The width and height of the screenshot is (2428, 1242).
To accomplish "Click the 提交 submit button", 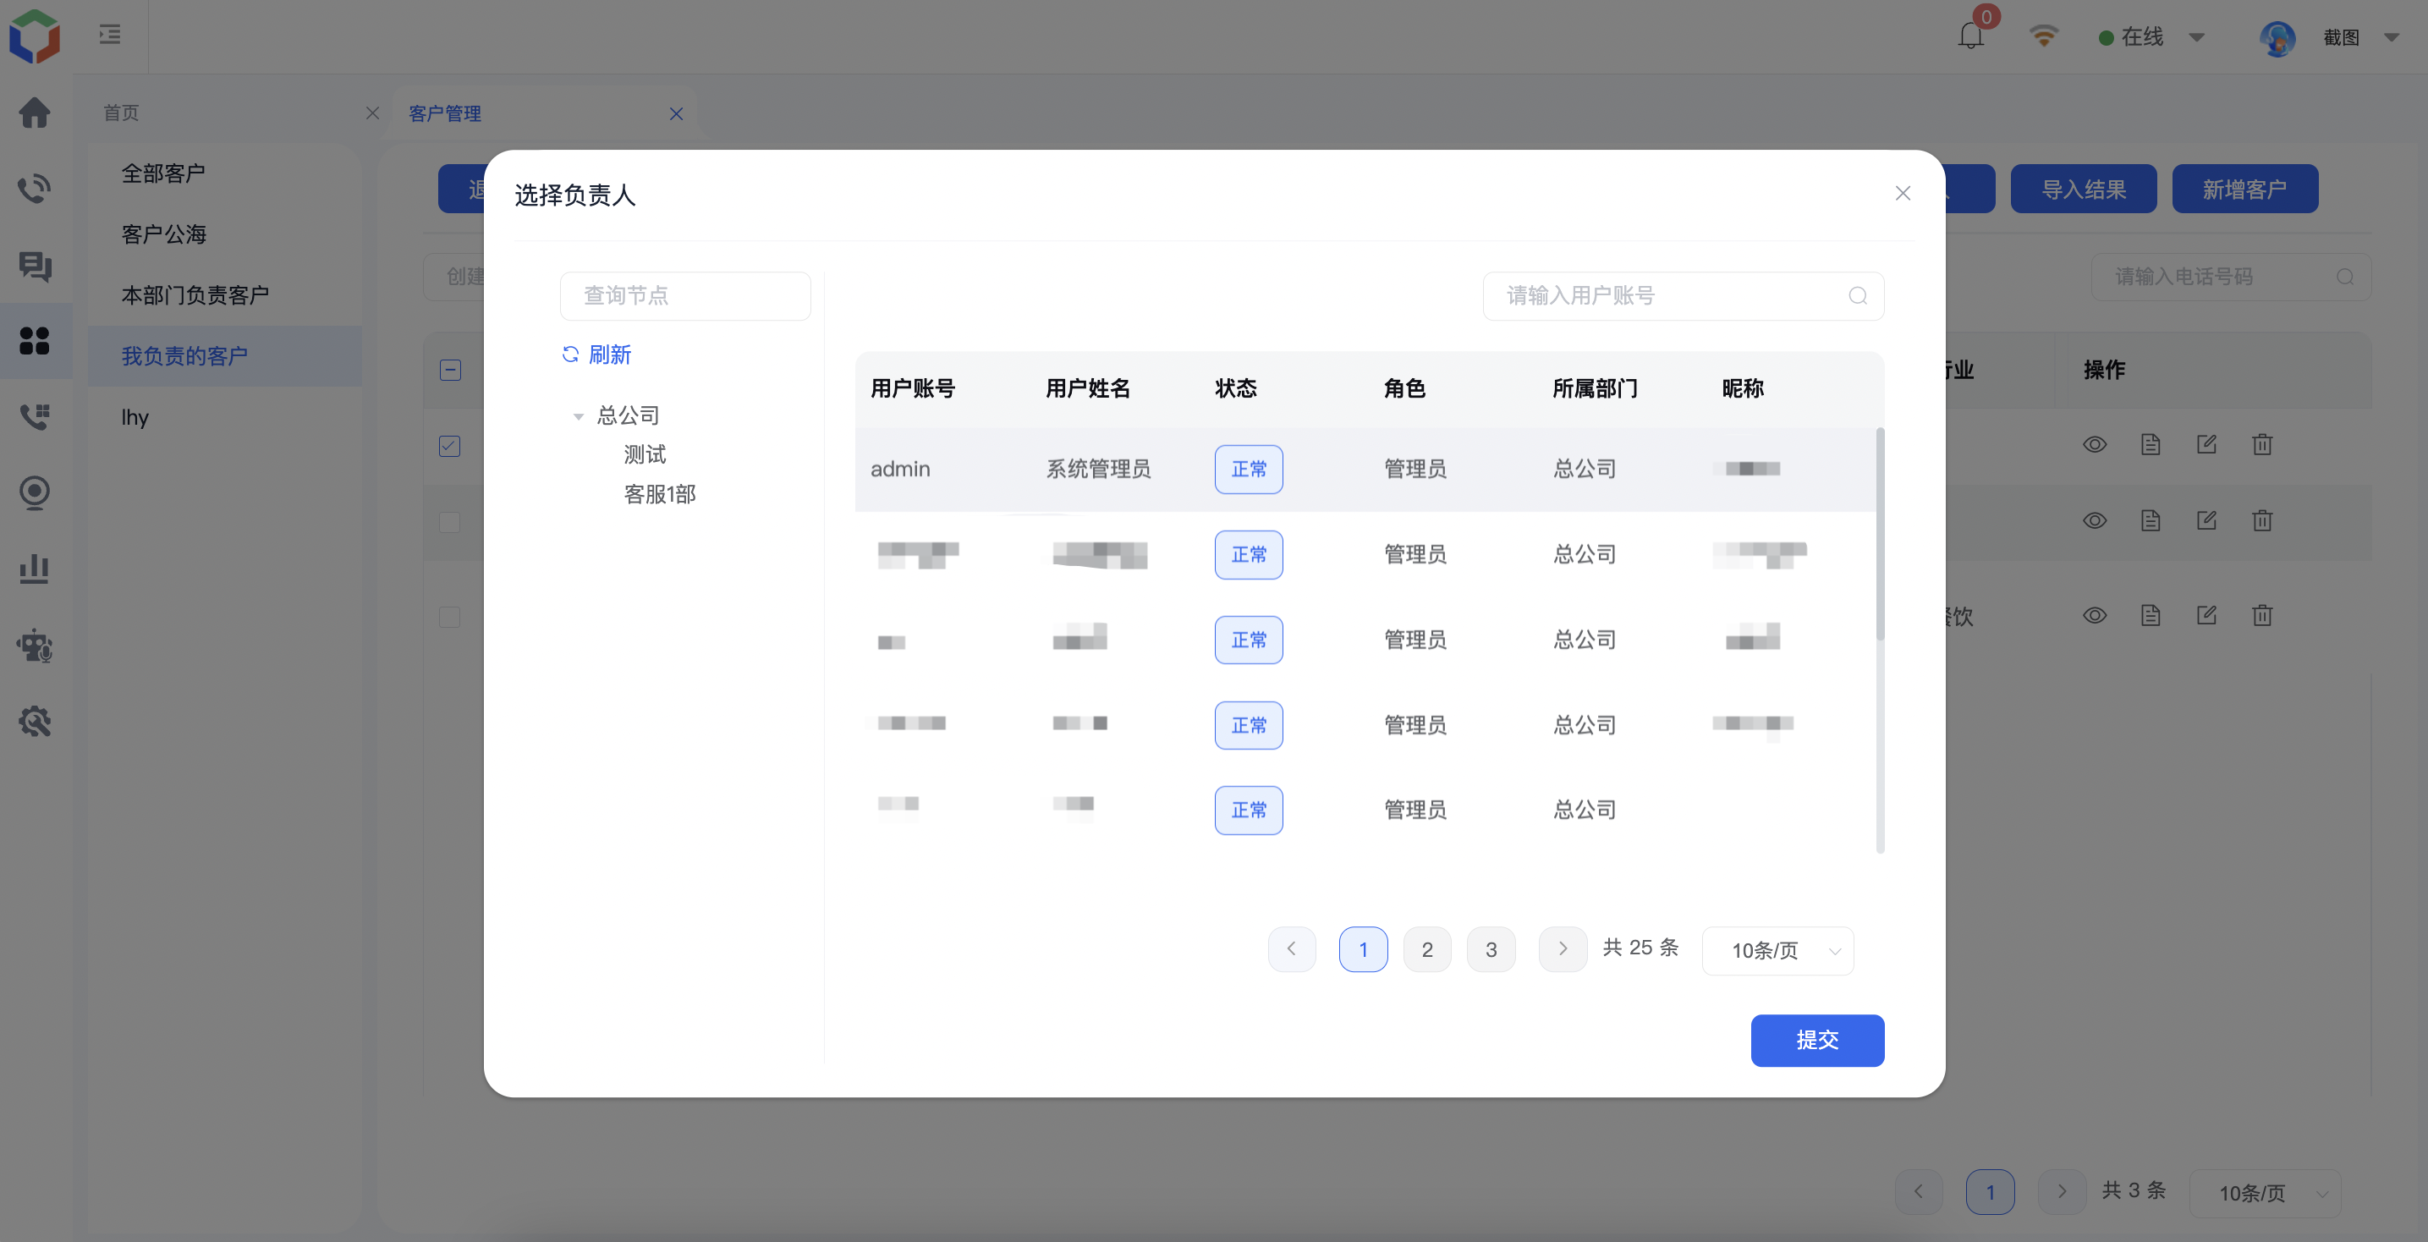I will (x=1816, y=1040).
